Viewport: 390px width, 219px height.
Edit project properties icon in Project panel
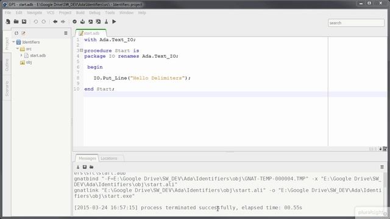[23, 33]
